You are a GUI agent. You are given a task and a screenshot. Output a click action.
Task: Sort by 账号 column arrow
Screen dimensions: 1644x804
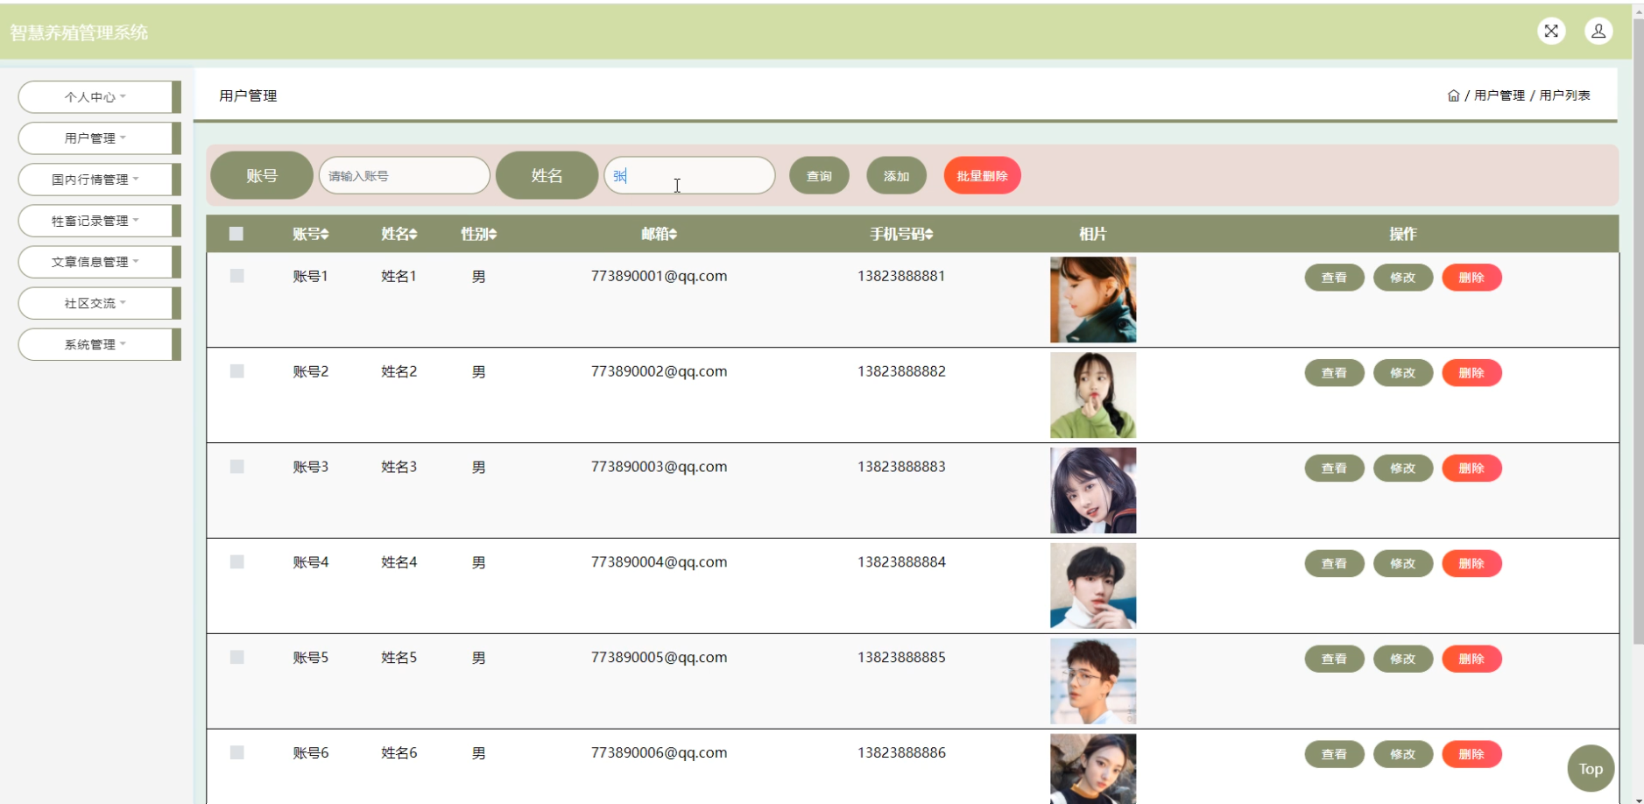pos(325,234)
